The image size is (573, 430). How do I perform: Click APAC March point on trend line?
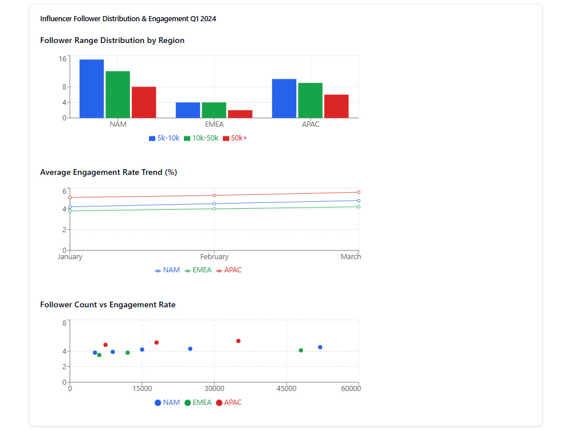(x=359, y=192)
